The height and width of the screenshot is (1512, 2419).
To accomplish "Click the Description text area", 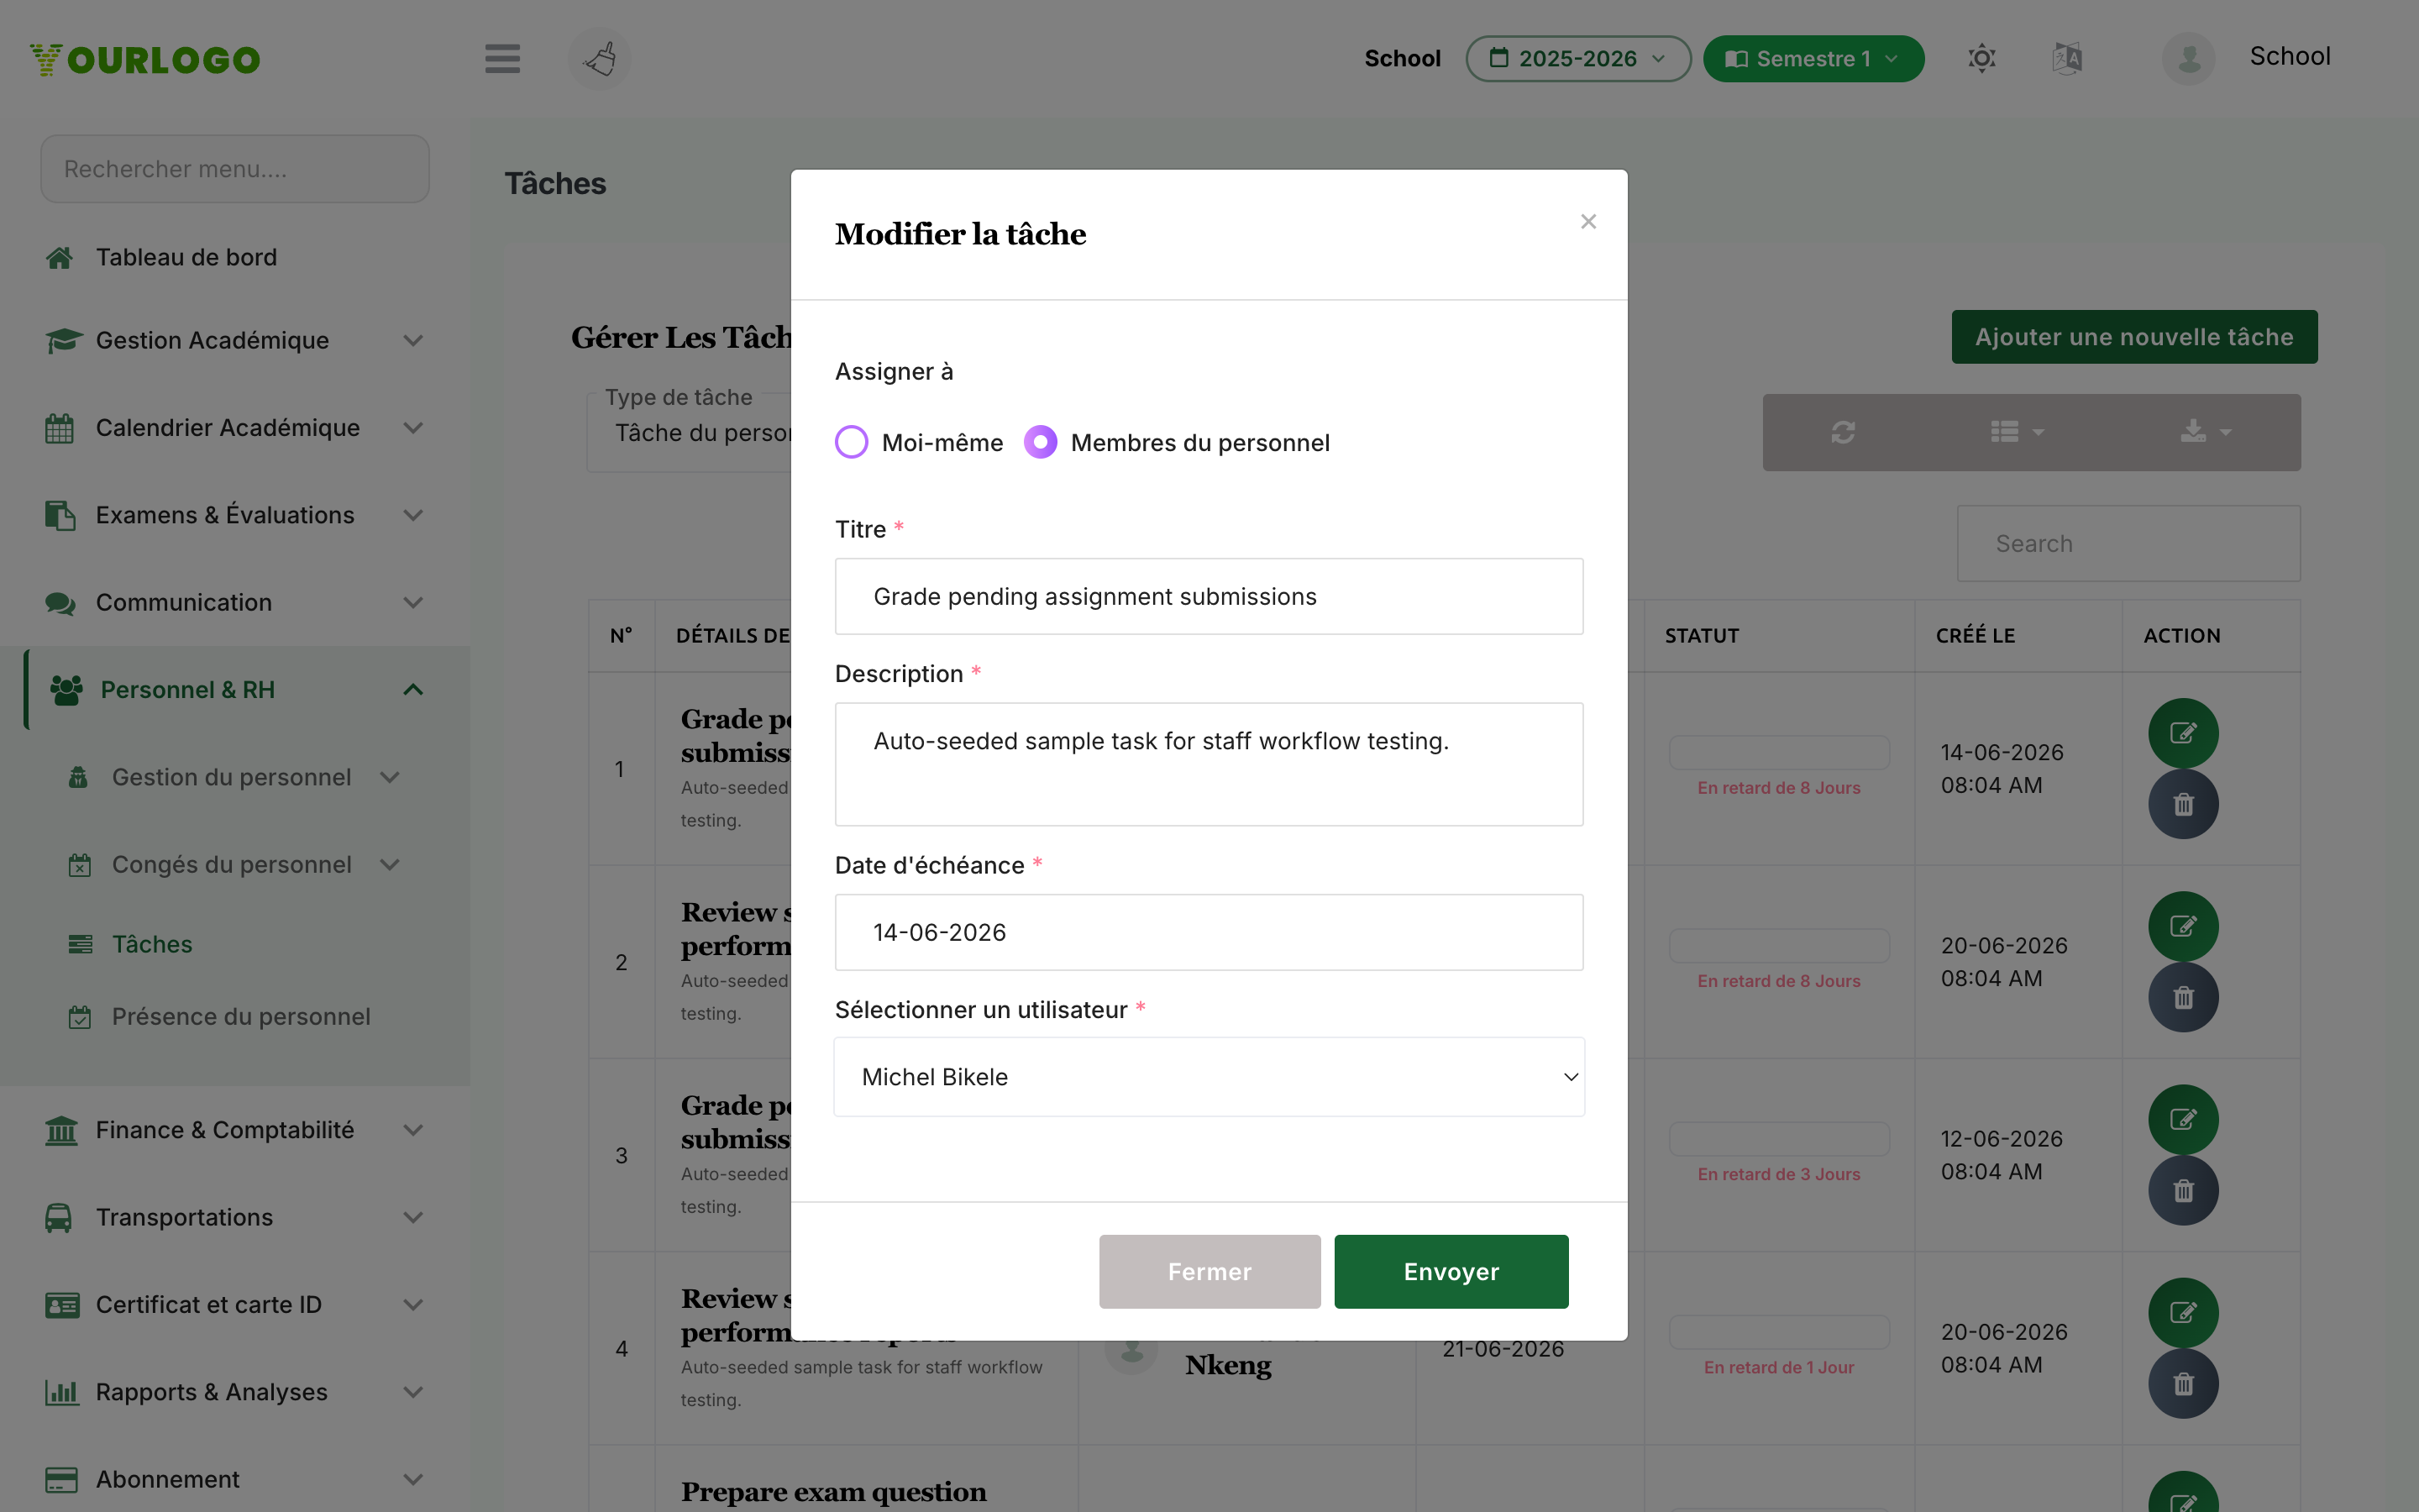I will point(1209,764).
